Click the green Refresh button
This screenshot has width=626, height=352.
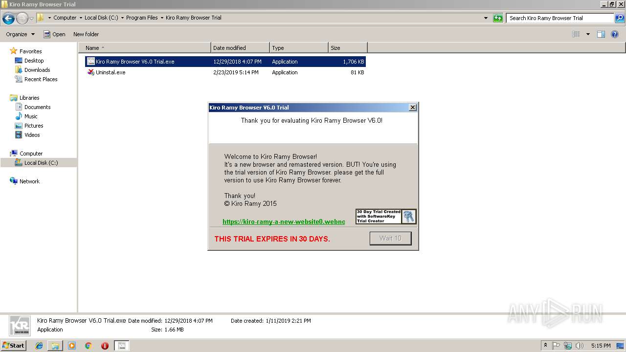coord(498,18)
